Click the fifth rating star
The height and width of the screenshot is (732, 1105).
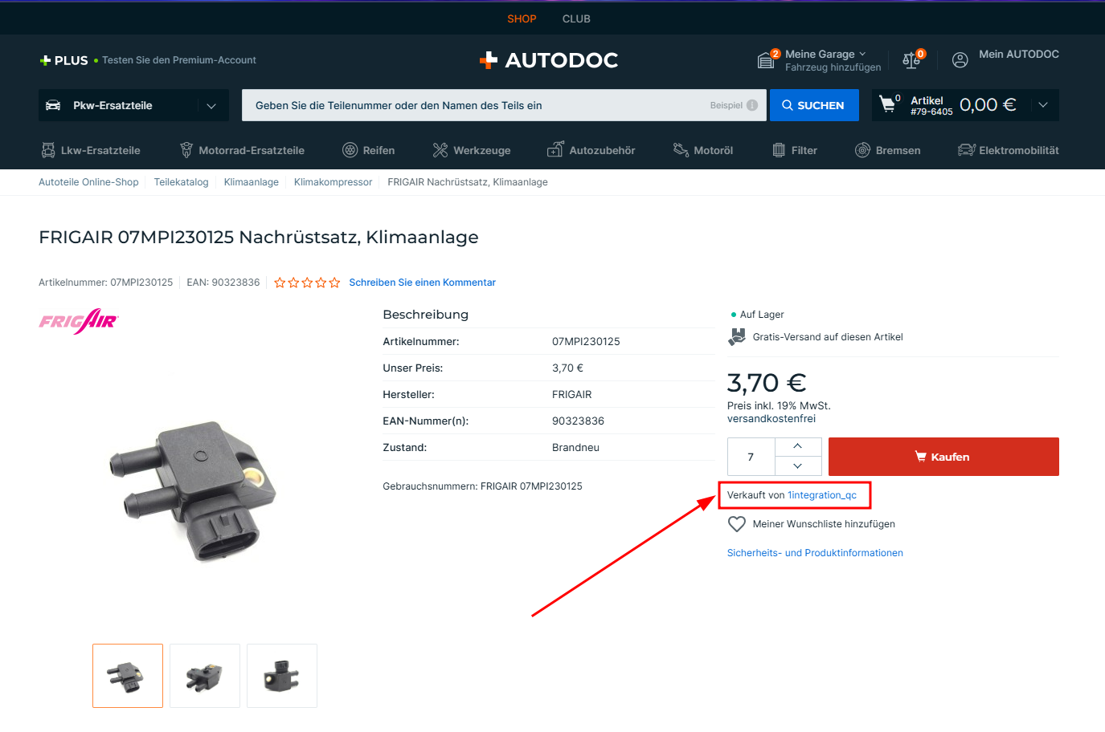[334, 283]
